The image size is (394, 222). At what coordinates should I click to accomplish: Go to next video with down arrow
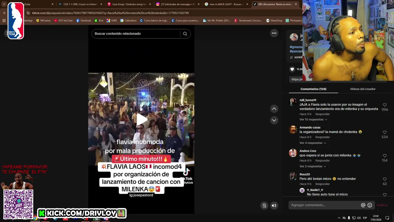click(x=274, y=120)
